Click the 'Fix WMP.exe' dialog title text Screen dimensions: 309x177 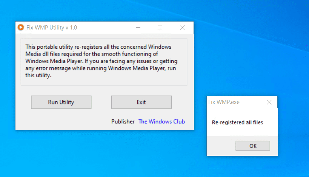tap(224, 102)
